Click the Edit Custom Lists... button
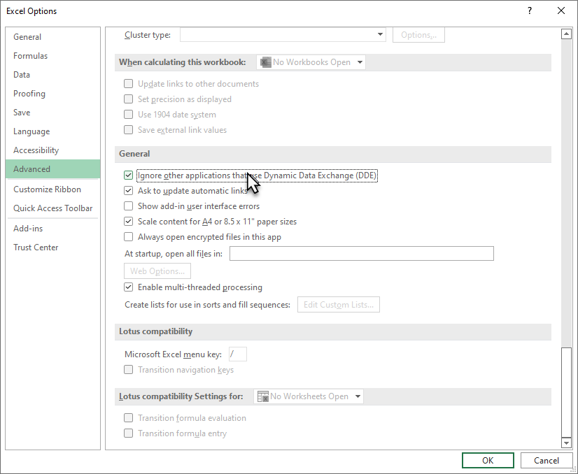 click(x=339, y=305)
